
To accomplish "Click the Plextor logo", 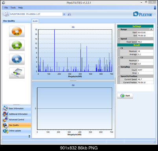I will 143,14.
